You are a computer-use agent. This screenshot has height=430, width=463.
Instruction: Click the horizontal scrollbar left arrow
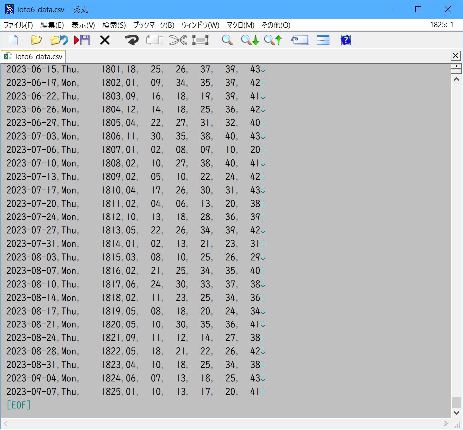coord(5,424)
